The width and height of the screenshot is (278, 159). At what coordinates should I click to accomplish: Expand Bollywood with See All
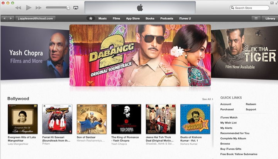[x=207, y=99]
